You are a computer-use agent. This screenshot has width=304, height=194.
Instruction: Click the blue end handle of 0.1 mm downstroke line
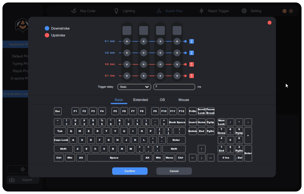[x=185, y=41]
